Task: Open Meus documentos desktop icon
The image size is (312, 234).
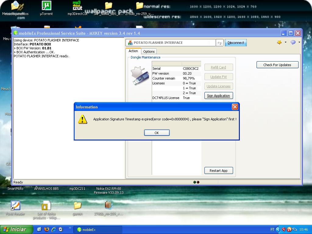Action: click(15, 8)
